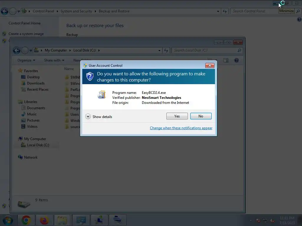Click network tray icon
Screen dimensions: 302x226
click(265, 220)
